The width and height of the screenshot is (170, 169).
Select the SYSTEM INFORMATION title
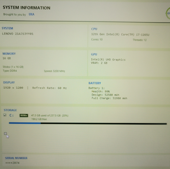(26, 8)
